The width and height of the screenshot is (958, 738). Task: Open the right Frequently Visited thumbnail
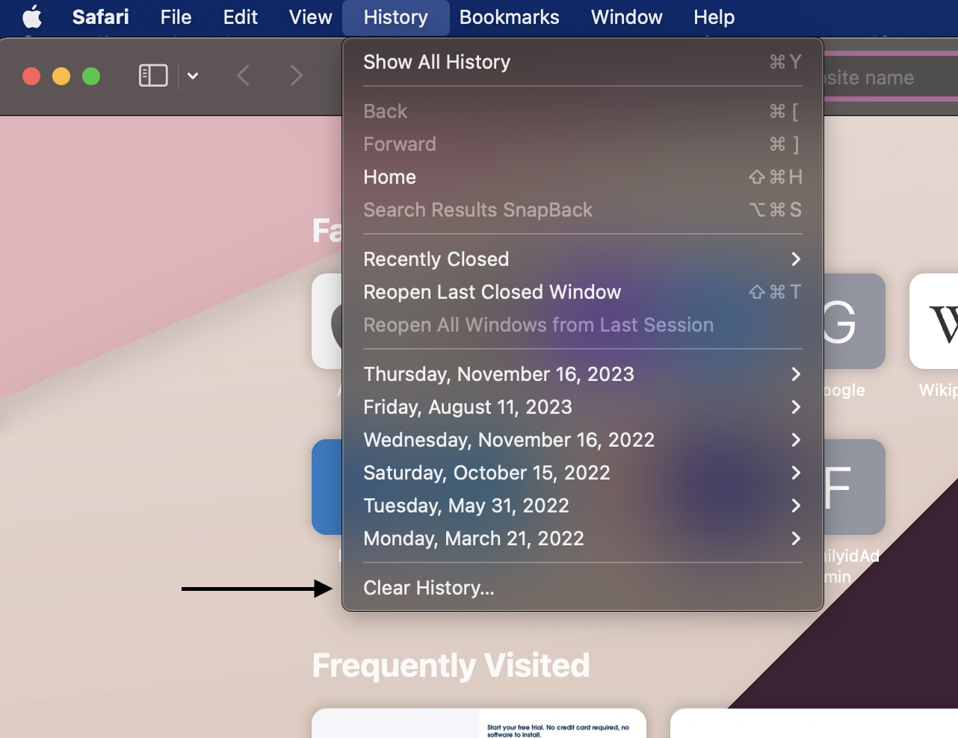click(x=815, y=723)
